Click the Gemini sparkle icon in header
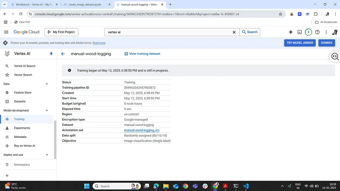This screenshot has height=191, width=340. pyautogui.click(x=291, y=32)
